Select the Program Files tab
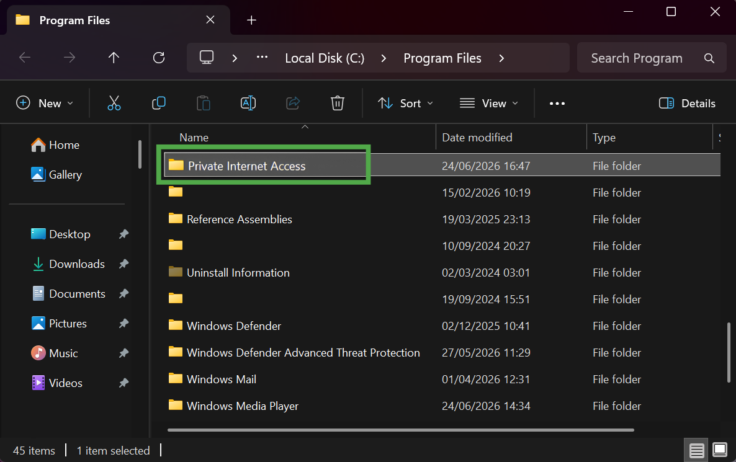This screenshot has height=462, width=736. [118, 20]
